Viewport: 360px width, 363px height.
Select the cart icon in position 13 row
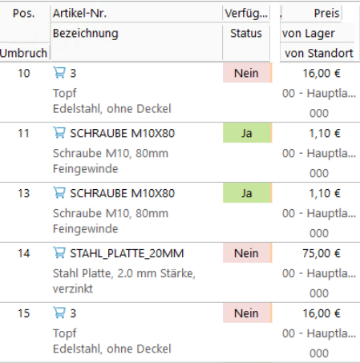point(59,192)
